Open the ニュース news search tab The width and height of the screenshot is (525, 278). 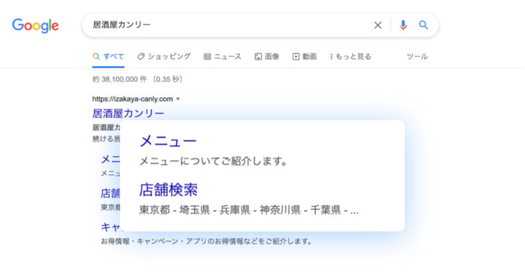(222, 57)
